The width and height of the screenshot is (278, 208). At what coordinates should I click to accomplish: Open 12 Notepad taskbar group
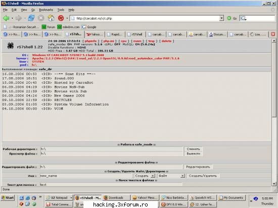tap(59, 198)
